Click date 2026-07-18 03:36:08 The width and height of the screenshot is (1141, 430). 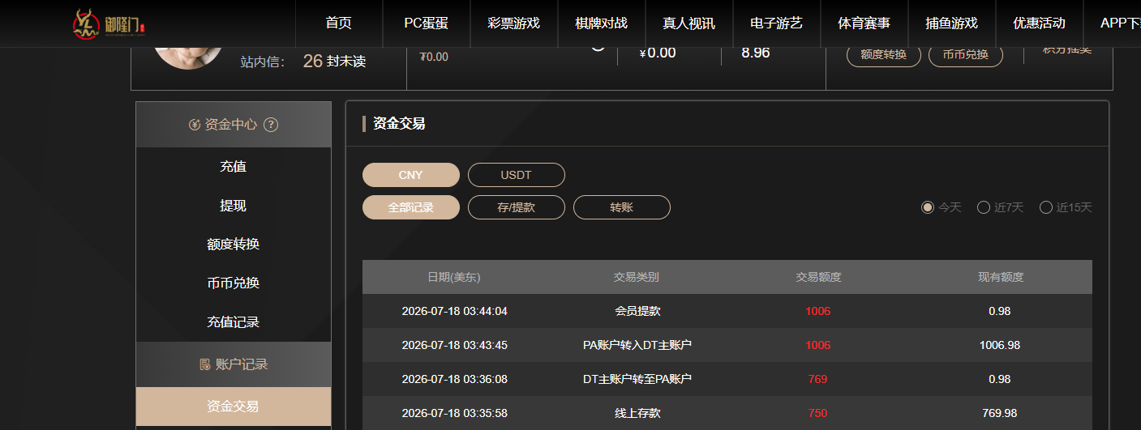coord(455,379)
